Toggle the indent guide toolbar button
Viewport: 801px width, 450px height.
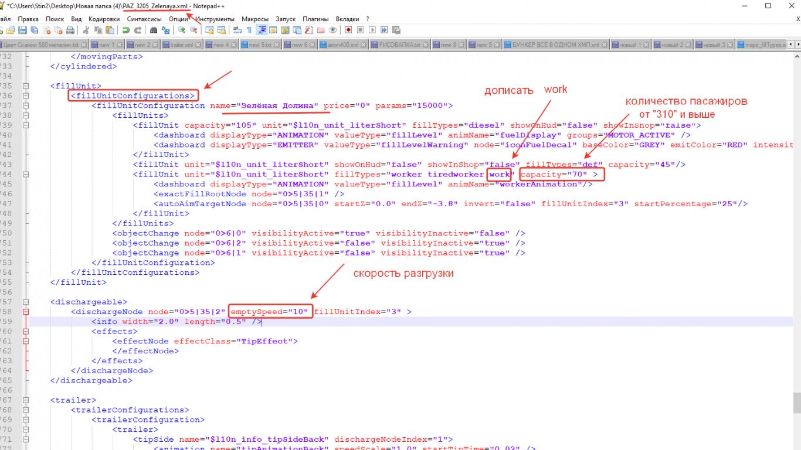[262, 30]
